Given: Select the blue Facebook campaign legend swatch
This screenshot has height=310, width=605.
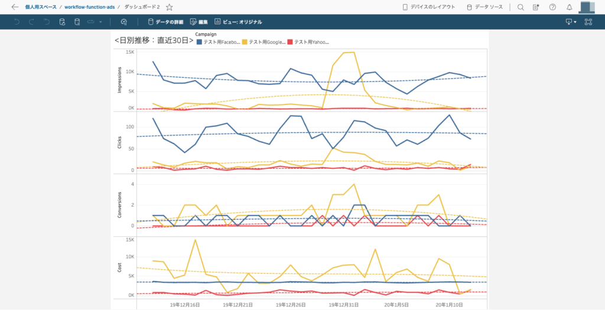Looking at the screenshot, I should point(199,42).
